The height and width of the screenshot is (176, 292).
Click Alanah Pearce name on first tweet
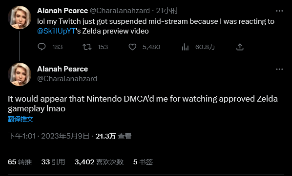(63, 11)
